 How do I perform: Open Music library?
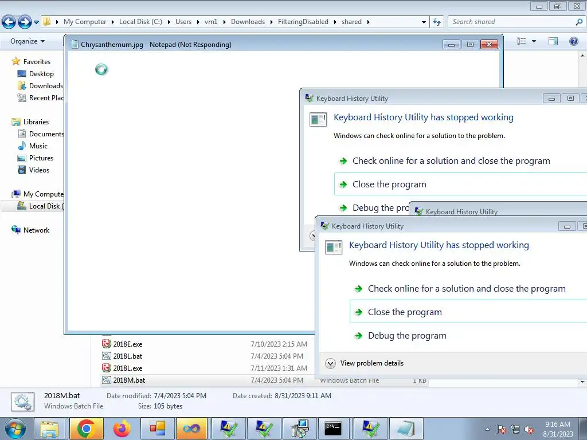[38, 146]
